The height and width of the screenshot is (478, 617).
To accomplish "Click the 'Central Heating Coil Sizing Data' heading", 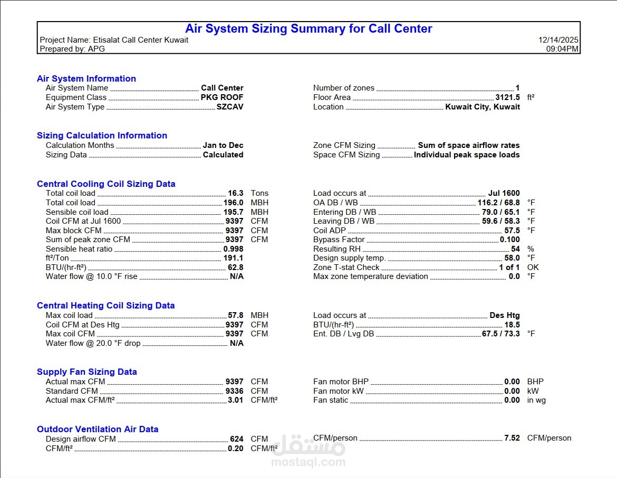I will tap(106, 305).
